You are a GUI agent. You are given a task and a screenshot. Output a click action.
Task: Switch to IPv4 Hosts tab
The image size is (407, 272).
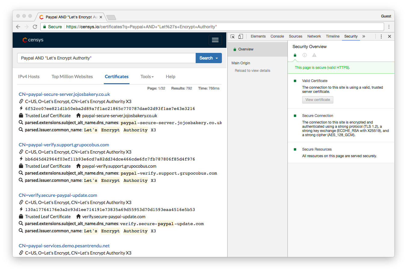coord(29,77)
